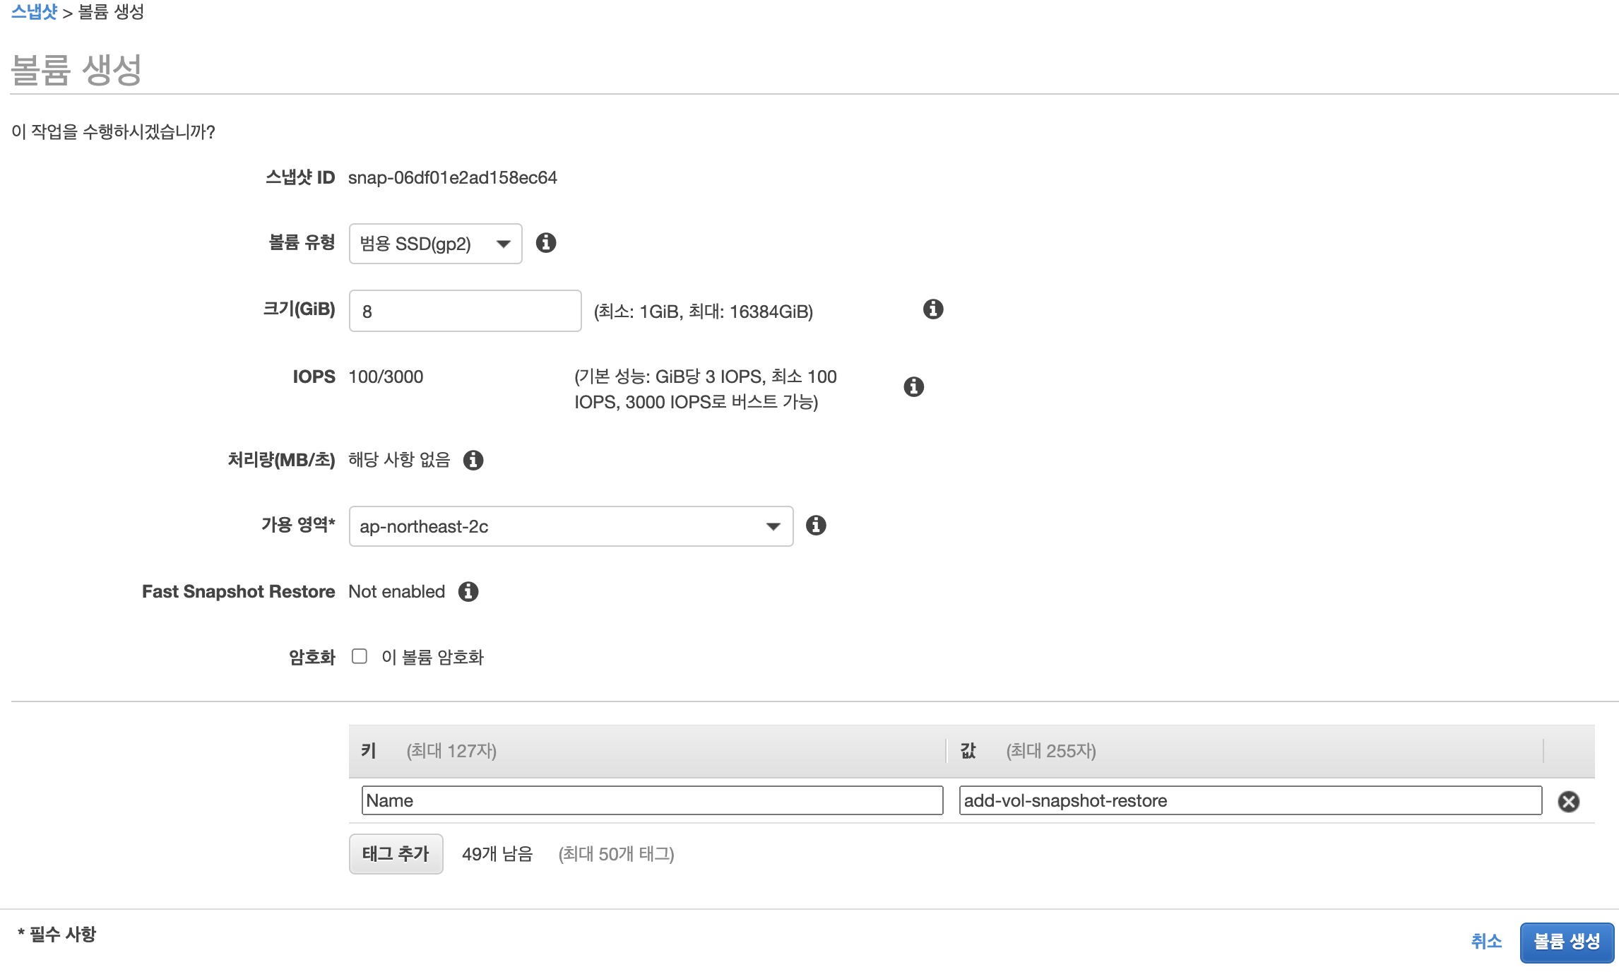Image resolution: width=1619 pixels, height=972 pixels.
Task: Click info icon next to volume type
Action: [x=545, y=243]
